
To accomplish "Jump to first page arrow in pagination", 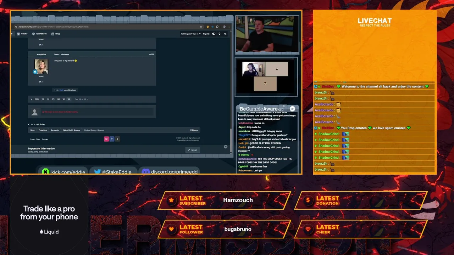I will 32,99.
